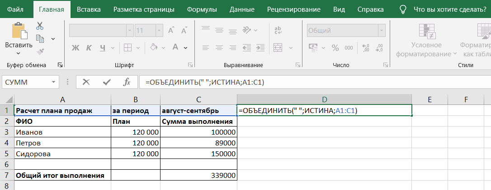Click the Cut scissors icon
The image size is (491, 190).
(40, 26)
